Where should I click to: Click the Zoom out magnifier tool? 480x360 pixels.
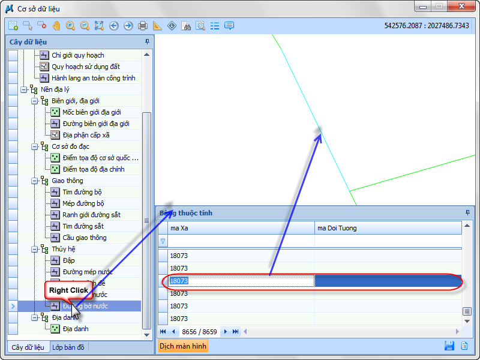point(85,26)
